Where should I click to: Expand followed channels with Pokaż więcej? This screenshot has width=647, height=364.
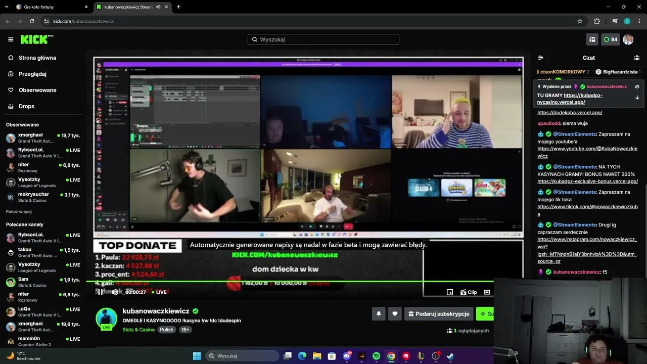click(19, 211)
